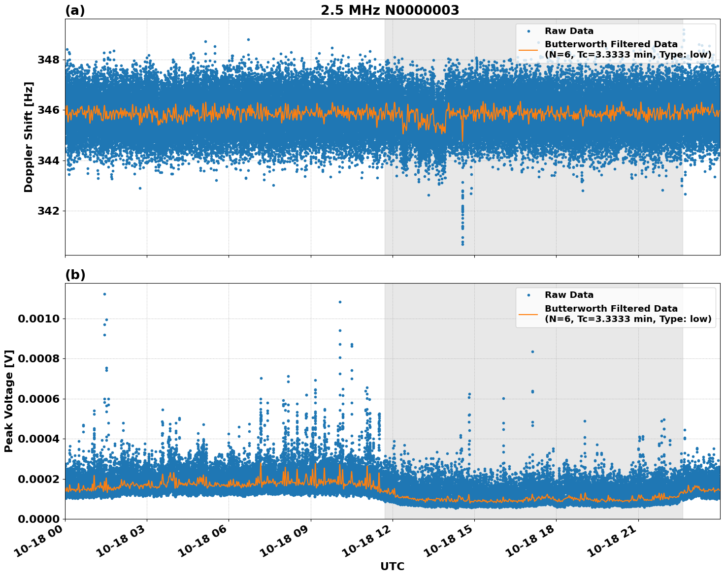725x577 pixels.
Task: Click the blue Raw Data marker in panel (a) legend
Action: tap(528, 31)
